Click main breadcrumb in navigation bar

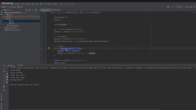(x=20, y=7)
